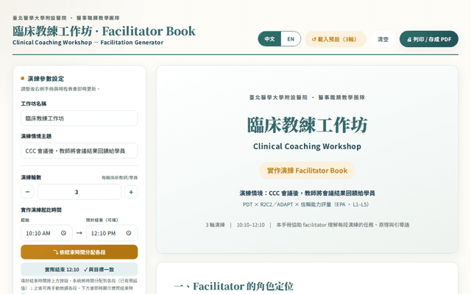Click 列印 / 存成 PDF button

(x=428, y=39)
